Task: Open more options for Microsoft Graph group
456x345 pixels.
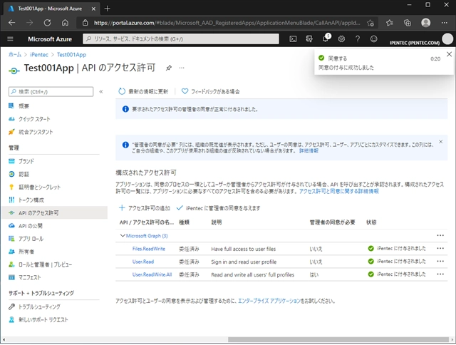Action: [x=440, y=235]
